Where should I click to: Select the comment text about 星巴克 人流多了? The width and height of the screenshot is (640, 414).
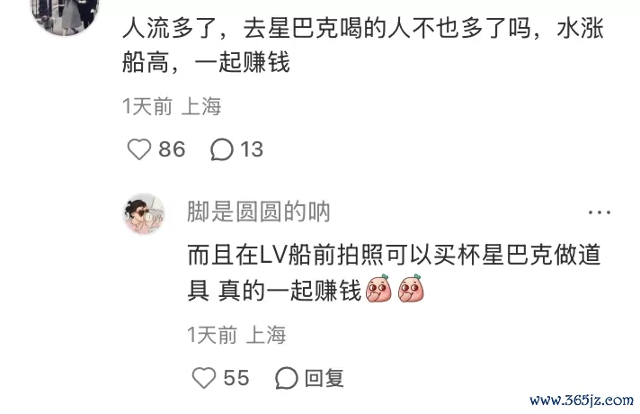click(x=363, y=45)
